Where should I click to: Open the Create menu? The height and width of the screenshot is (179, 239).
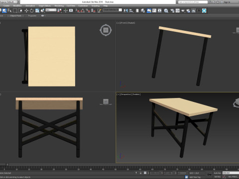(x=6, y=6)
